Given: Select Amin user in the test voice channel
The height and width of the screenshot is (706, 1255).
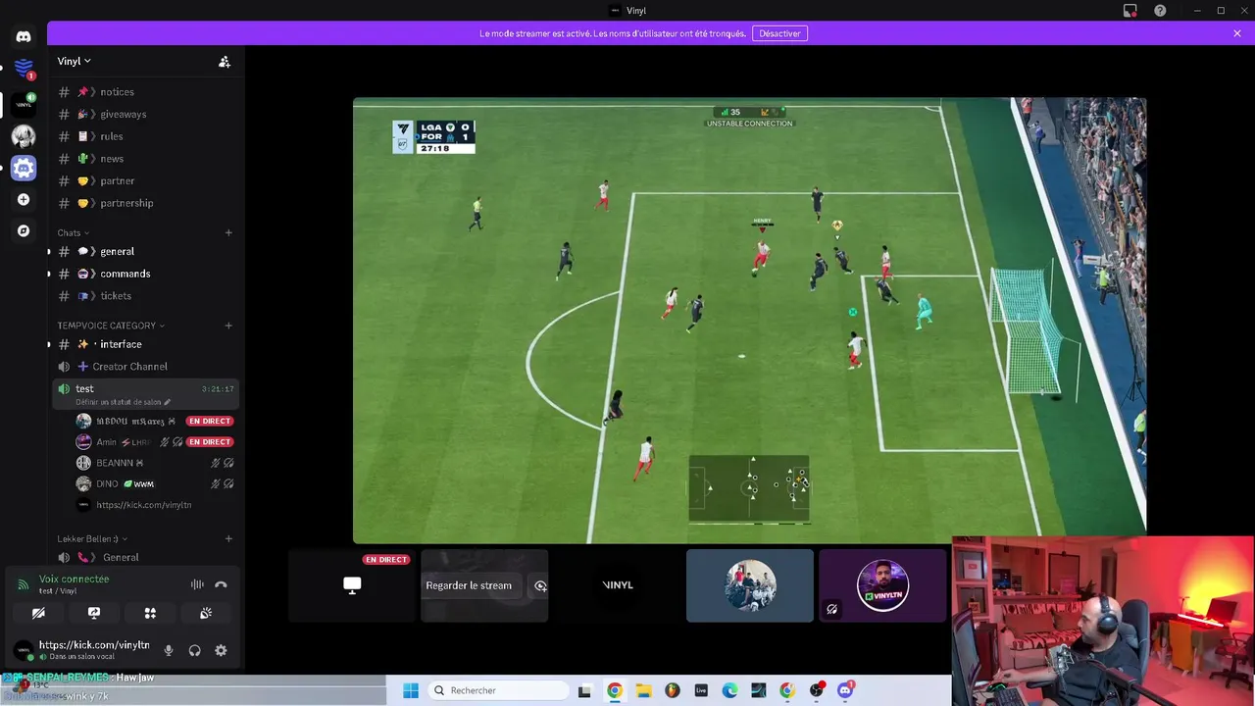Looking at the screenshot, I should 157,442.
